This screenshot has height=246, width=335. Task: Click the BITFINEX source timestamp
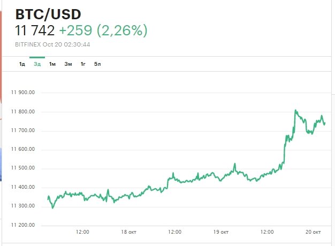point(52,44)
